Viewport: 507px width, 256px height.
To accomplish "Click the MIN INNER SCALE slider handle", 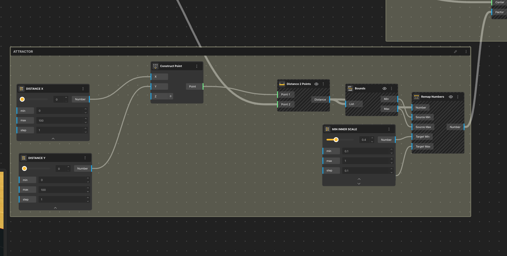I will 336,140.
